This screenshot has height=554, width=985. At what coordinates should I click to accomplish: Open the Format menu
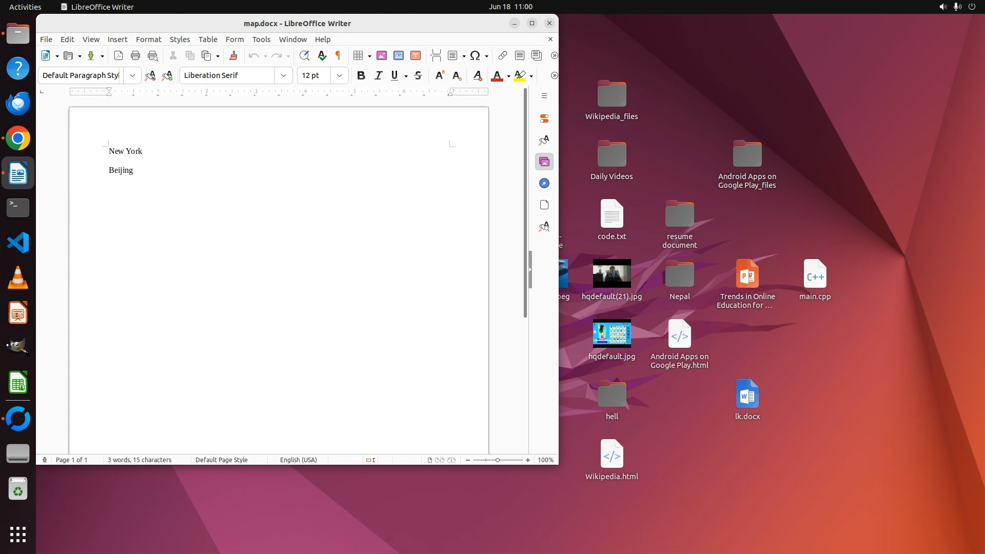point(148,39)
